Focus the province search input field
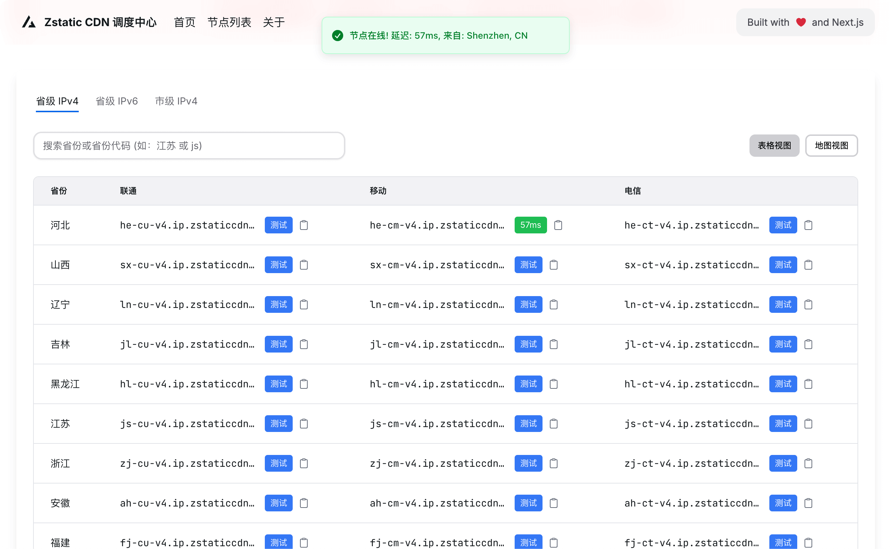 click(189, 146)
